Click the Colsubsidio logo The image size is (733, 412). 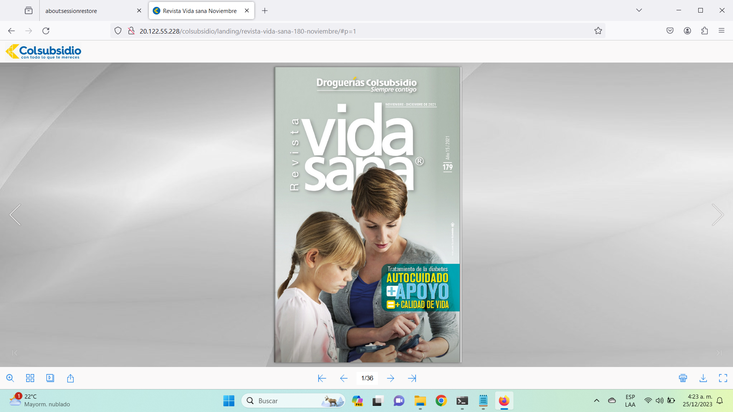pyautogui.click(x=44, y=51)
